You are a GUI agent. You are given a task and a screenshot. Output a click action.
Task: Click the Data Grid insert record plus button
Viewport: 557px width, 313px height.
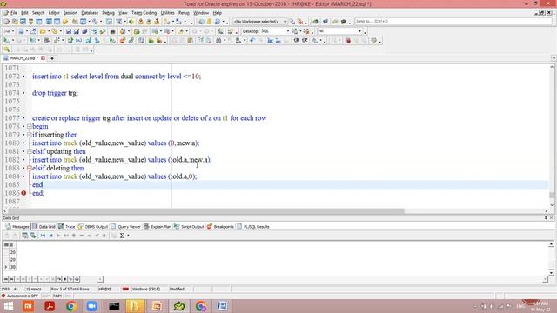[74, 236]
